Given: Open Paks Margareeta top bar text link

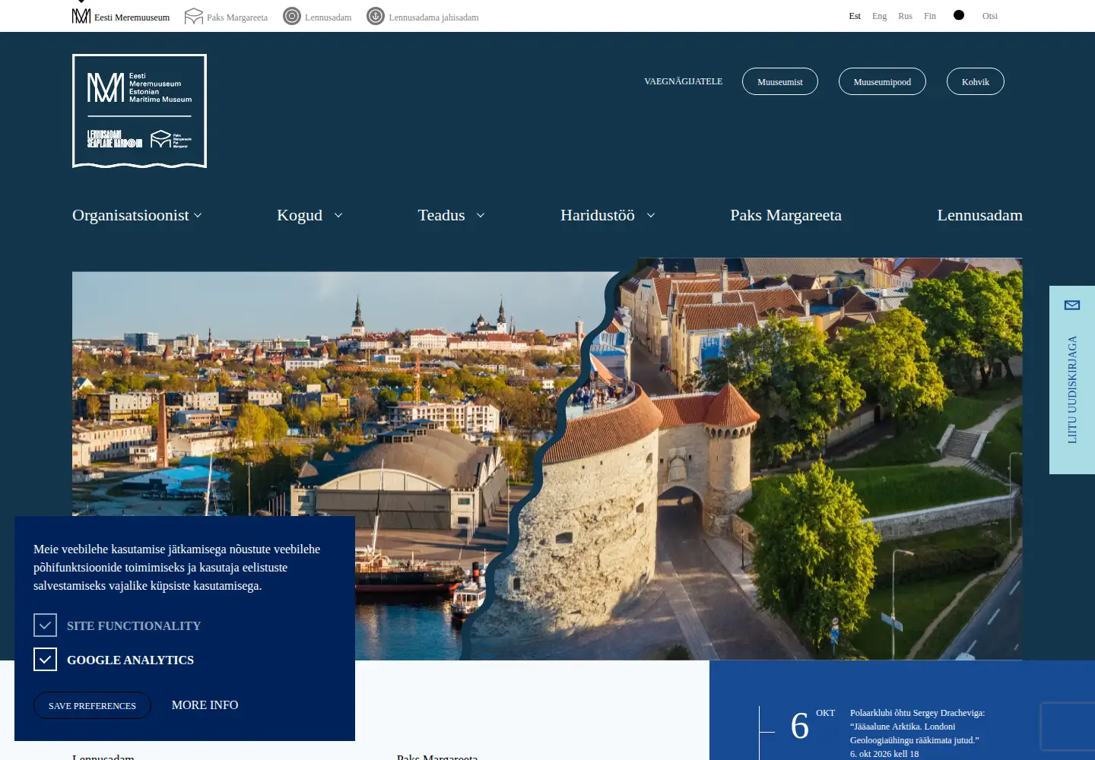Looking at the screenshot, I should [x=237, y=17].
